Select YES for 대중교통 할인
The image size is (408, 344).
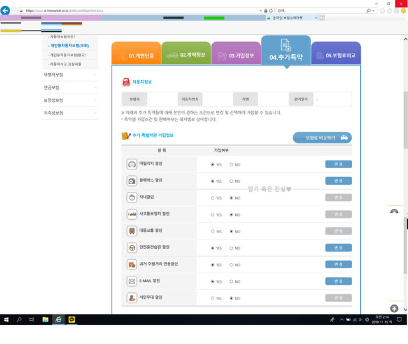tap(212, 231)
